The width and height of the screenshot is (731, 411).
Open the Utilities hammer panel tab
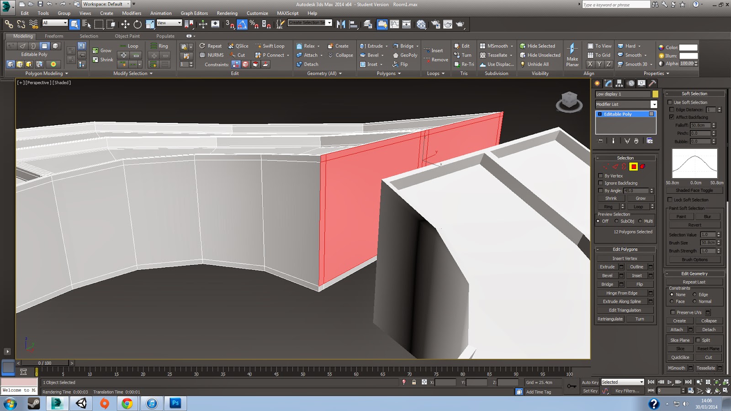[652, 83]
